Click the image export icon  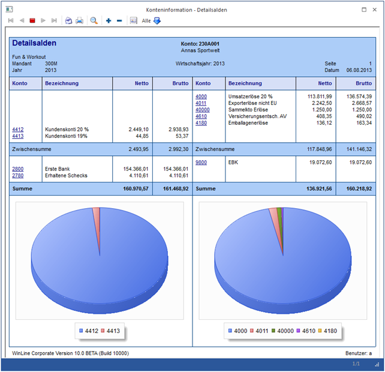133,20
